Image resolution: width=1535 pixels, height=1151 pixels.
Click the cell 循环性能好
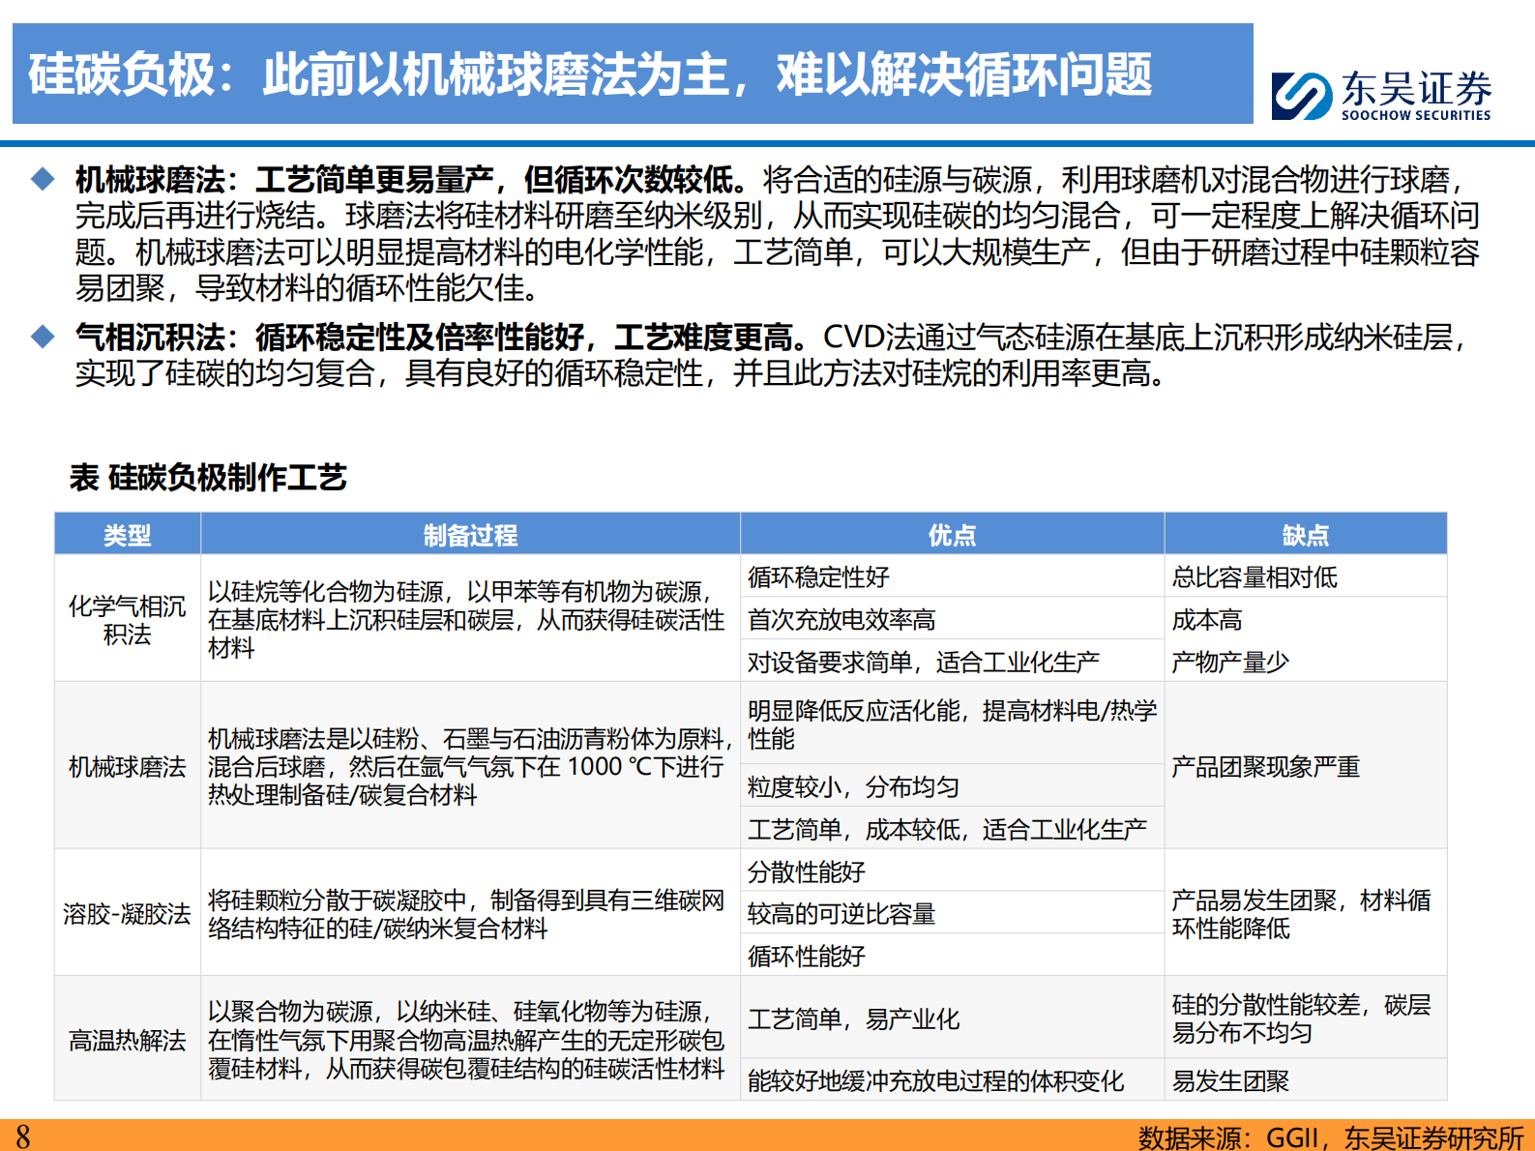(952, 956)
